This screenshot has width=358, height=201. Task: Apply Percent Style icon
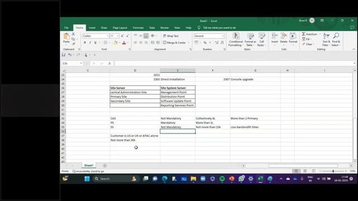(205, 42)
